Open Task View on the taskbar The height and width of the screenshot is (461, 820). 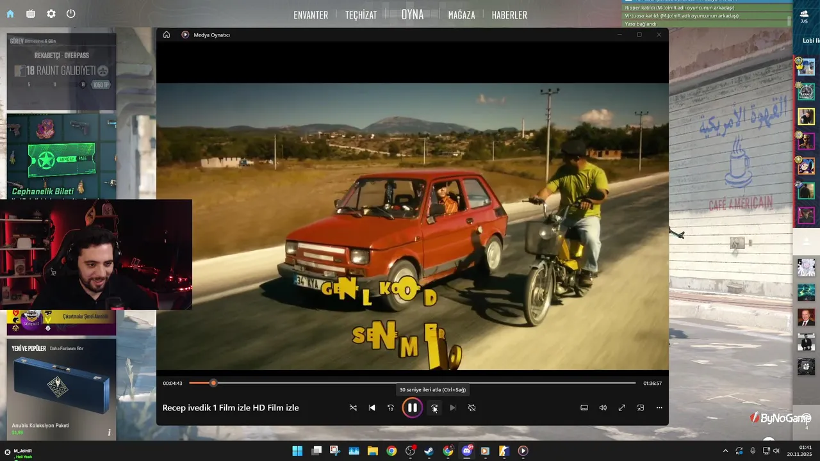click(316, 451)
